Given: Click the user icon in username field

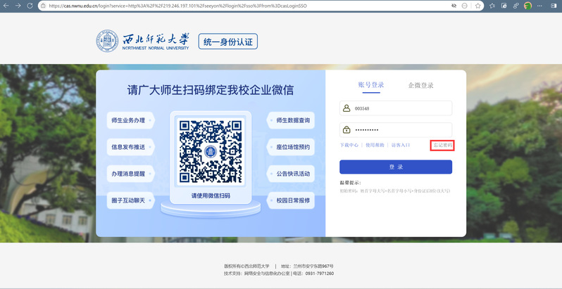Looking at the screenshot, I should (346, 108).
